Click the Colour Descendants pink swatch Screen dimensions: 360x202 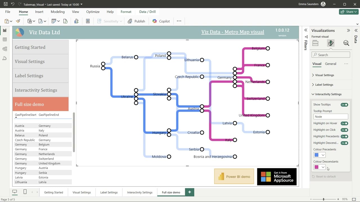pos(317,167)
